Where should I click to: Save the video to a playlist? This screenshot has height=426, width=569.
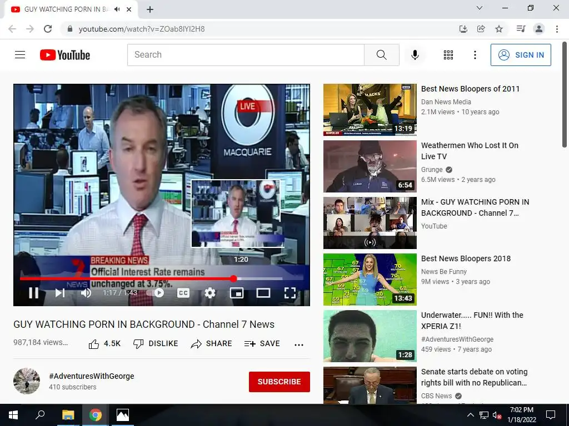point(262,343)
